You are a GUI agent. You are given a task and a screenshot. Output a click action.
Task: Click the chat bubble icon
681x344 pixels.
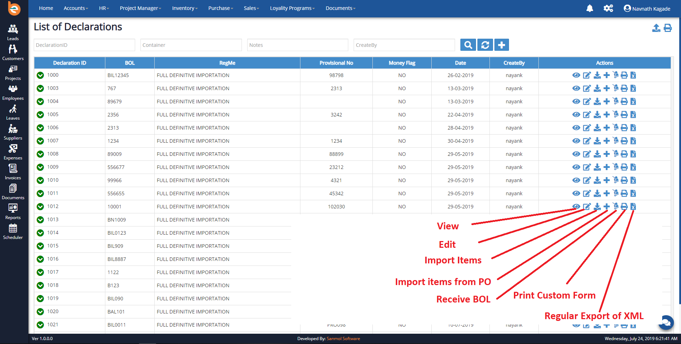pyautogui.click(x=666, y=322)
